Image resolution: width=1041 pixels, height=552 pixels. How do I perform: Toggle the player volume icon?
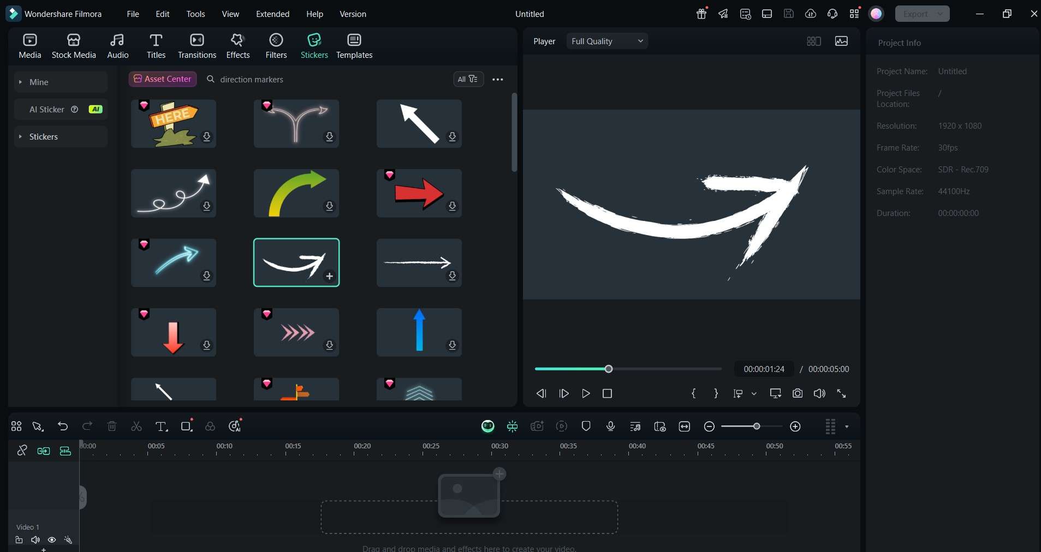point(819,393)
